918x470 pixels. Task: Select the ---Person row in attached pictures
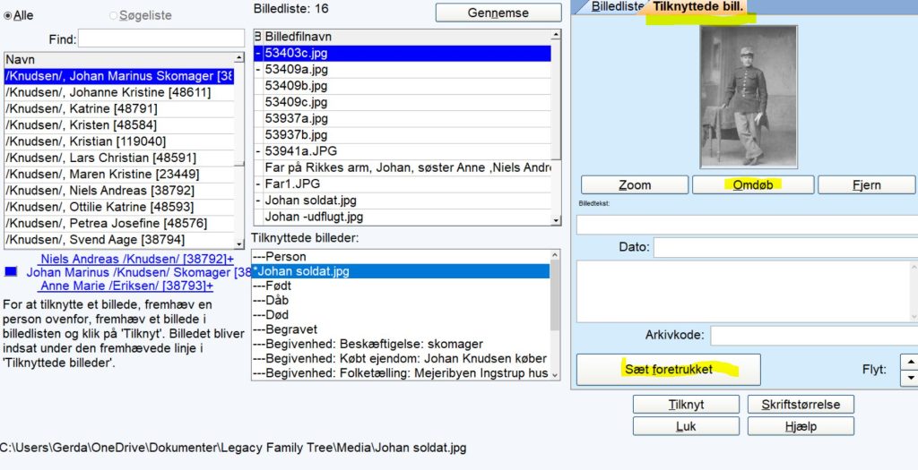coord(401,257)
